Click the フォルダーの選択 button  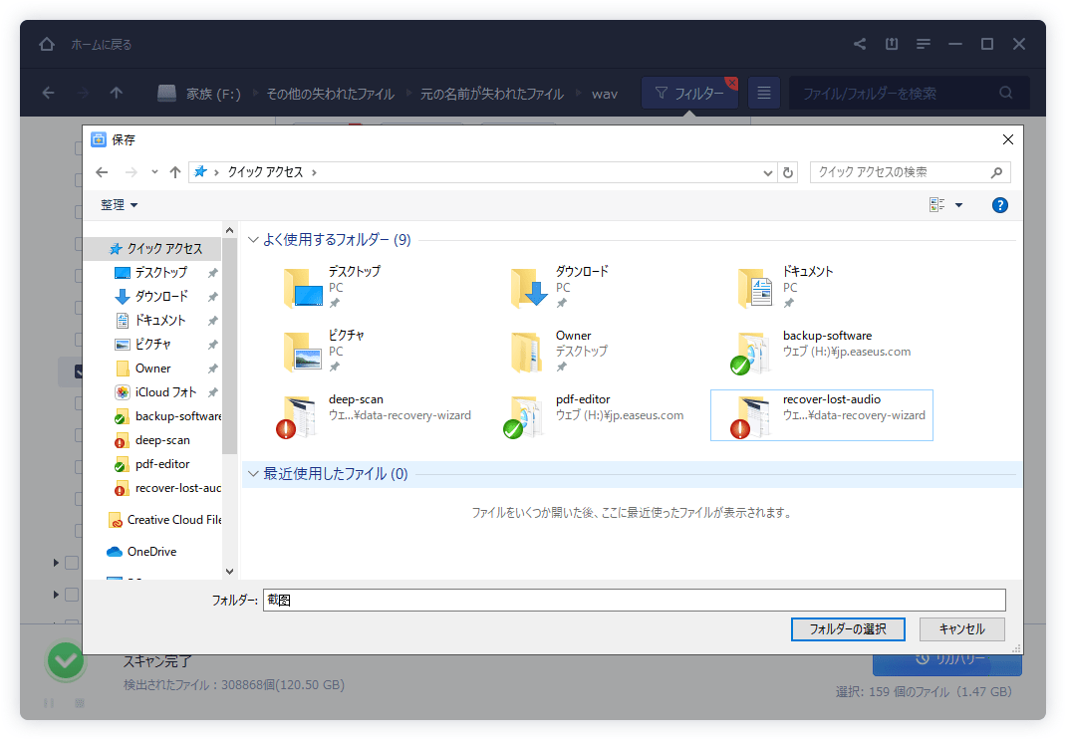coord(848,629)
